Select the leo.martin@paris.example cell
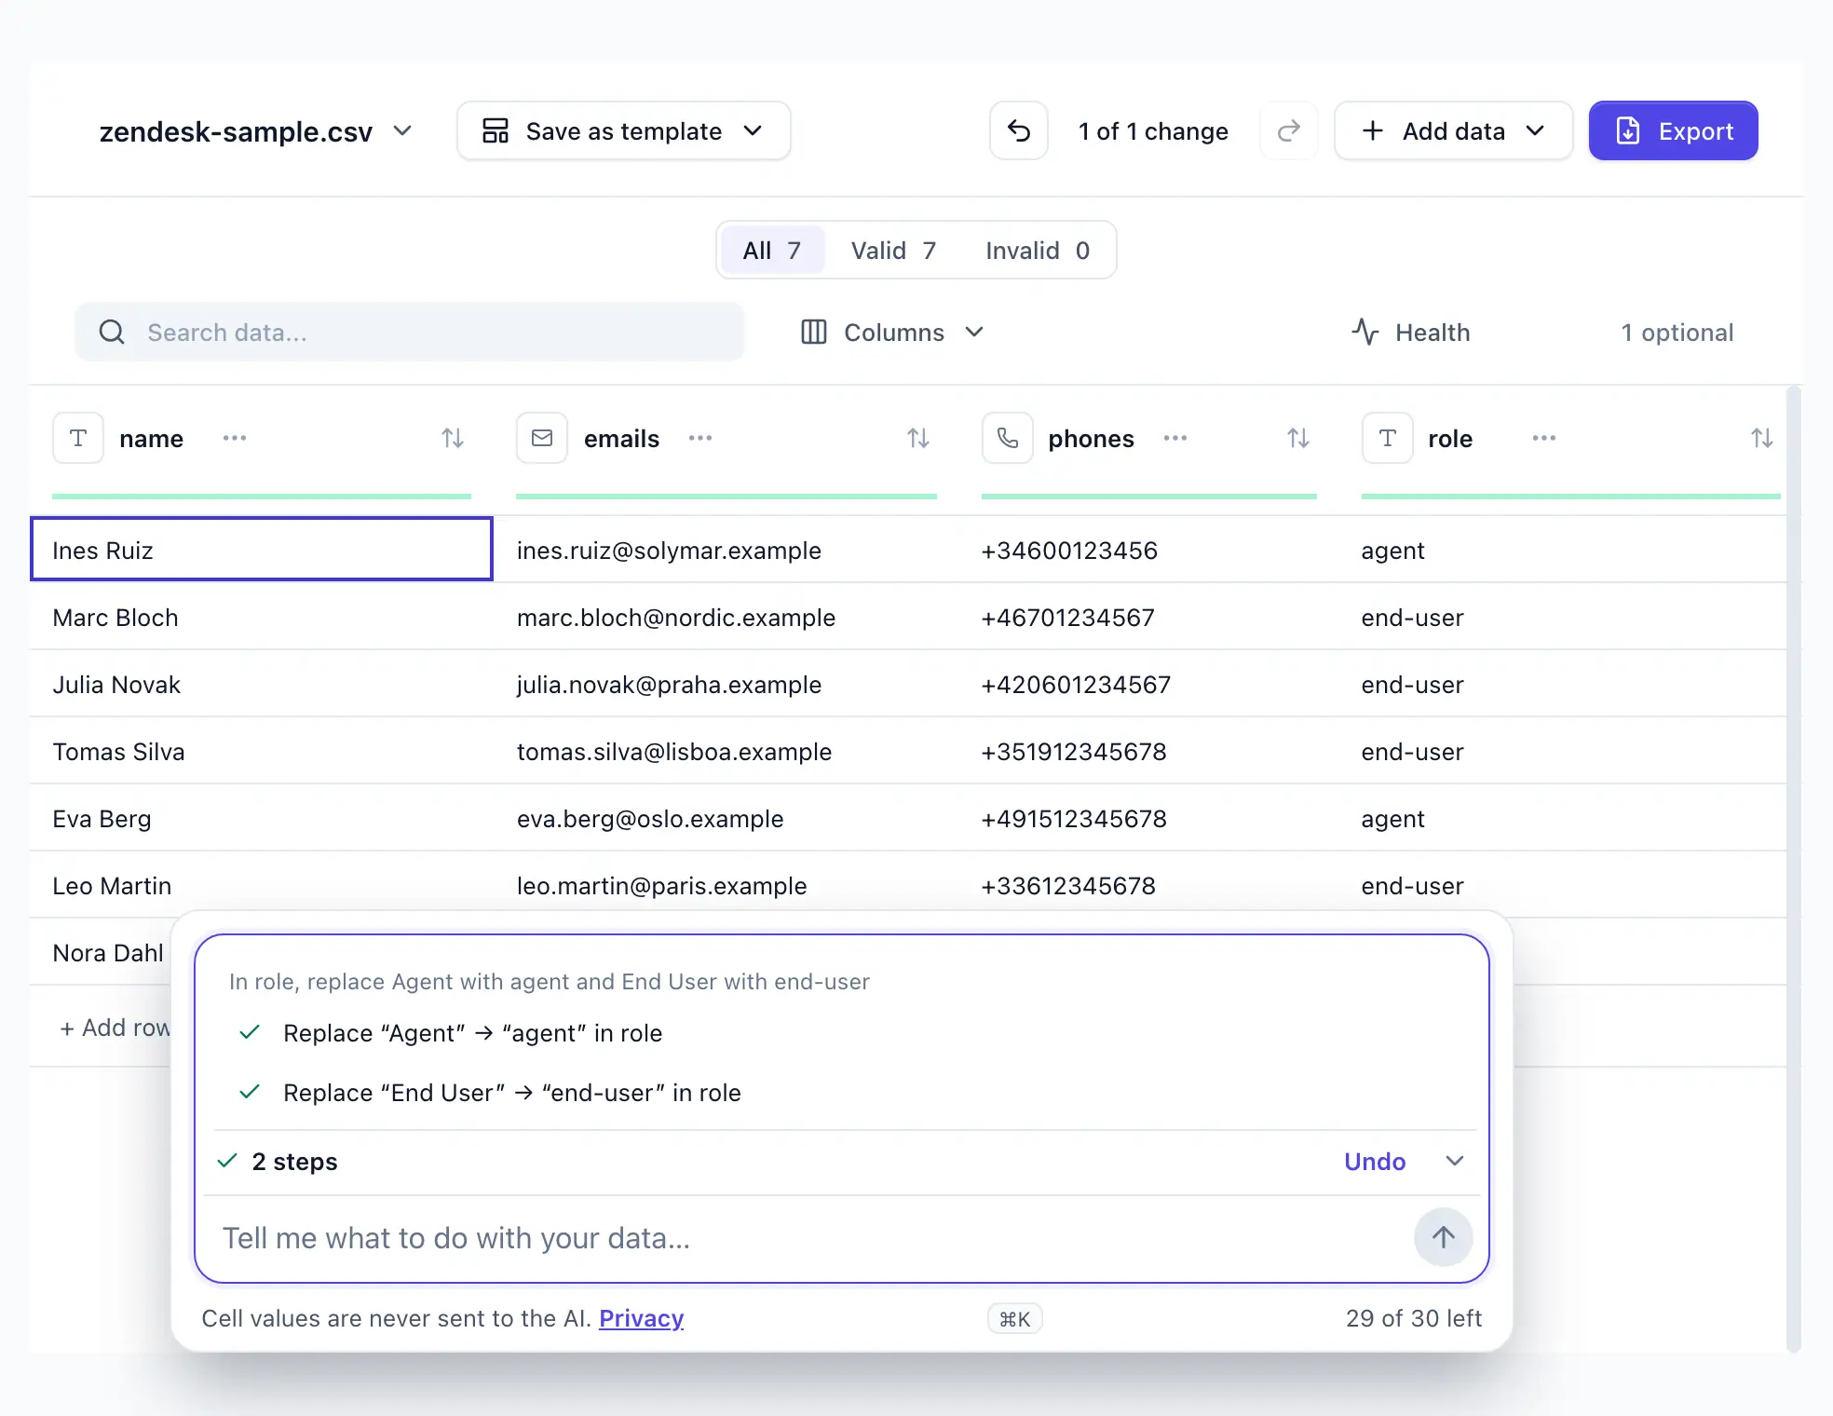The width and height of the screenshot is (1833, 1416). tap(726, 885)
